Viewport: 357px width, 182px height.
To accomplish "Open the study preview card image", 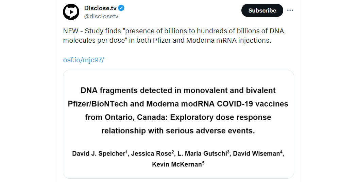I will (x=178, y=124).
